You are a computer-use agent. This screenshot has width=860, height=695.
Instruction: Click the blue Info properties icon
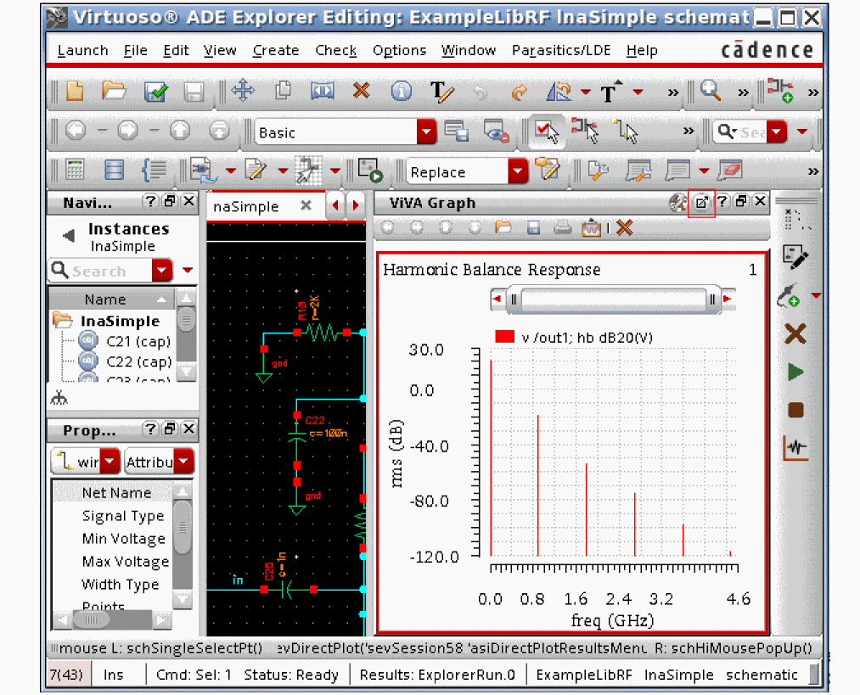tap(401, 92)
